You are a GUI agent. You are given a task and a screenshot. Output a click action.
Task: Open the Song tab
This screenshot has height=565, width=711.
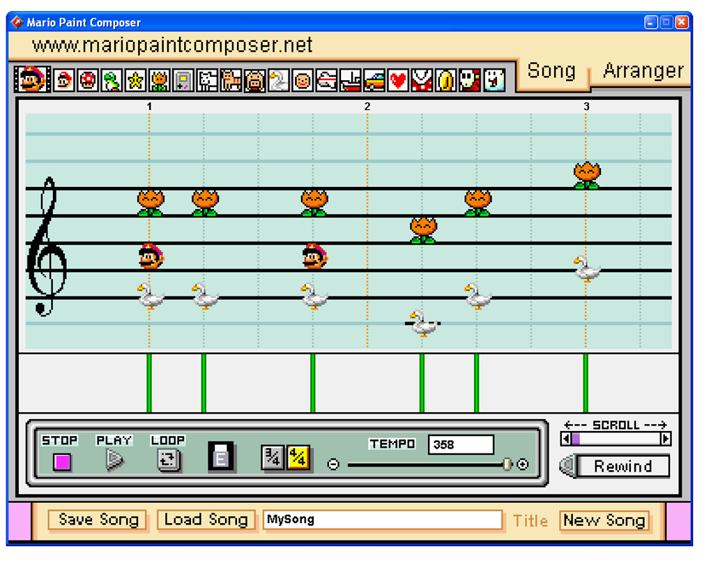click(551, 70)
